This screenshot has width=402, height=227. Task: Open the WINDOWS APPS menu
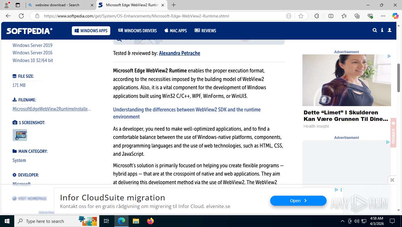91,31
